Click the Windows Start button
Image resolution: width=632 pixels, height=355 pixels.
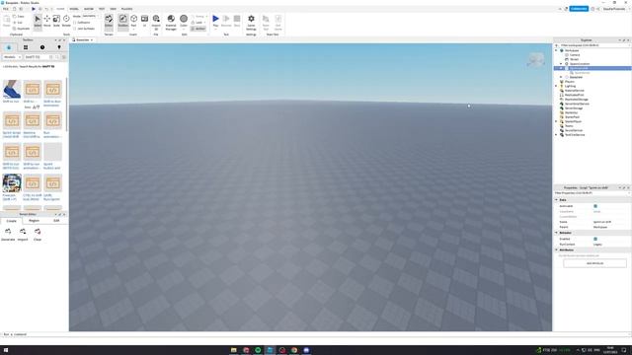click(6, 350)
